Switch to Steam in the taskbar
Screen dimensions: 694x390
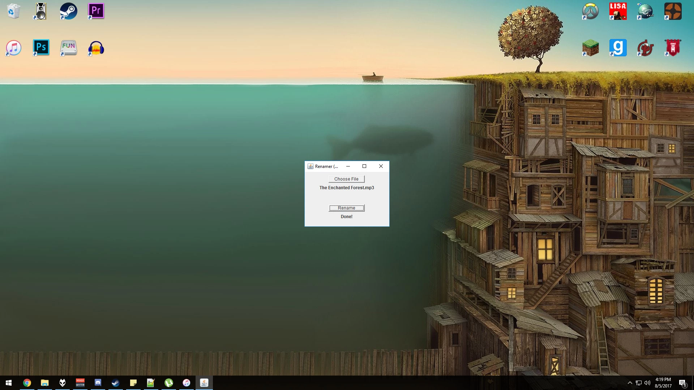[x=116, y=383]
